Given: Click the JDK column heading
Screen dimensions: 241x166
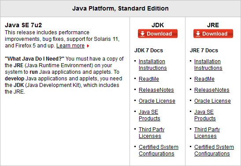Looking at the screenshot, I should [x=158, y=25].
